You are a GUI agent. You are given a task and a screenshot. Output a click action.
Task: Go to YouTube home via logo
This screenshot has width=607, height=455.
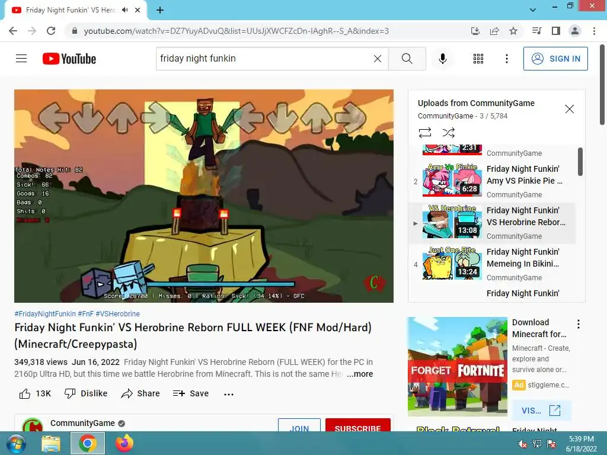[x=69, y=59]
